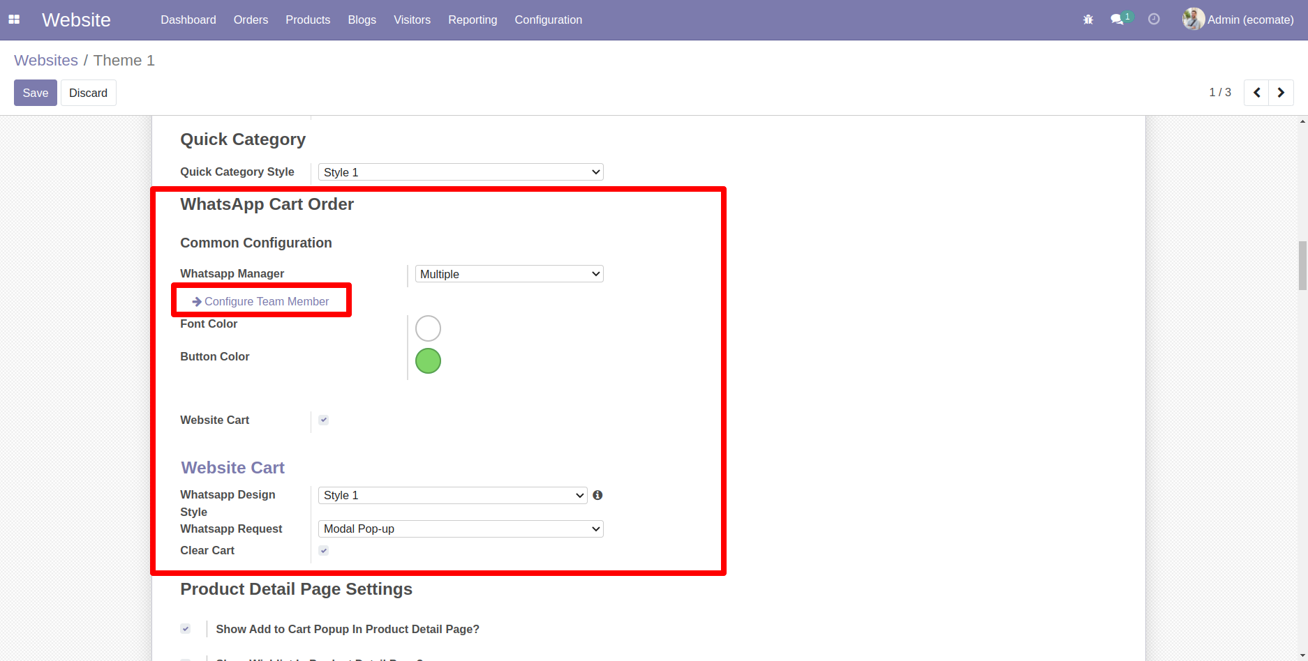Open the Whatsapp Design Style dropdown
This screenshot has width=1308, height=661.
[452, 495]
